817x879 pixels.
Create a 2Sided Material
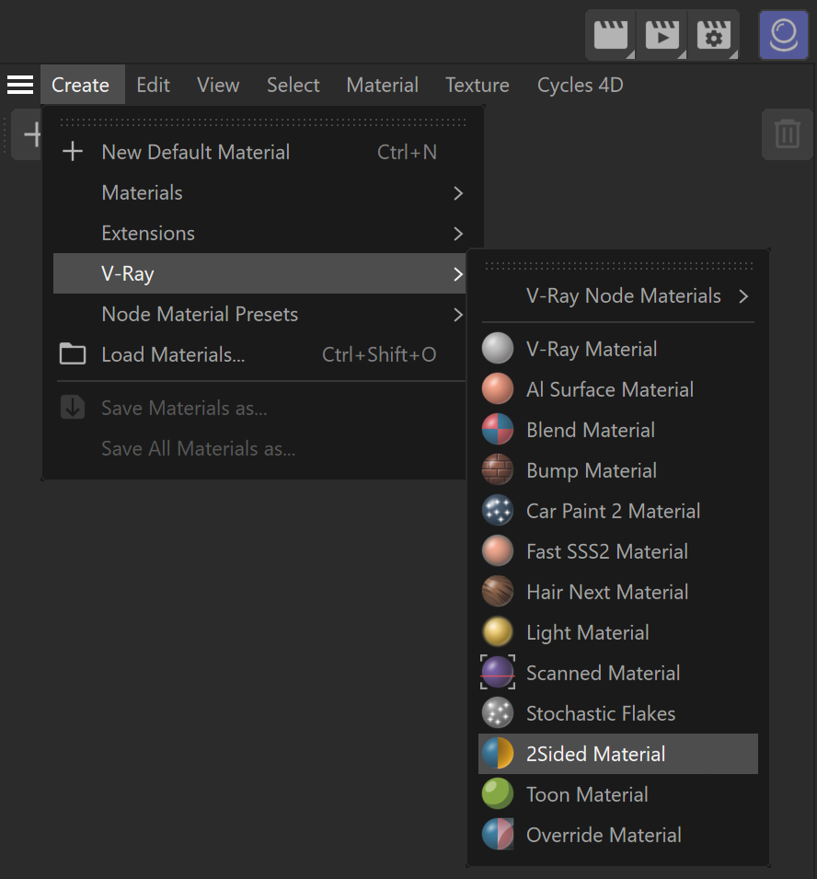[x=618, y=754]
